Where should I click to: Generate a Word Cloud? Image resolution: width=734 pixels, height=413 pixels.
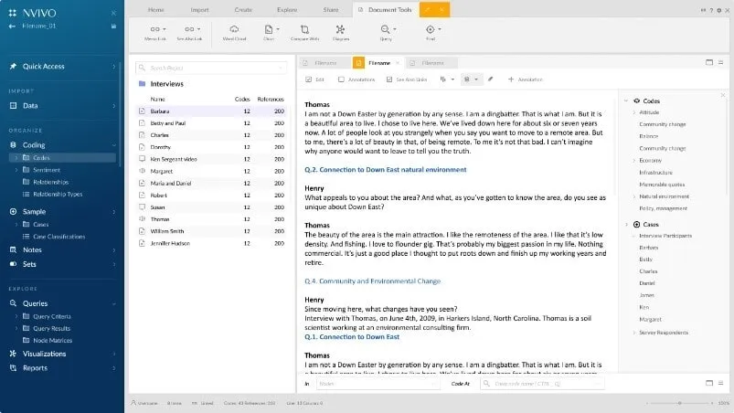(234, 33)
